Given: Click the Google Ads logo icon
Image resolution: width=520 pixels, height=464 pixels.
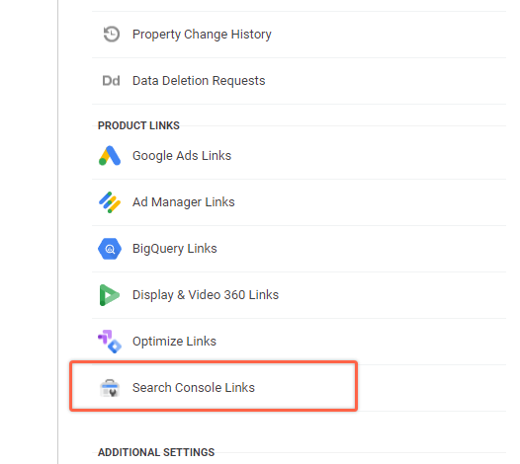Looking at the screenshot, I should (110, 155).
